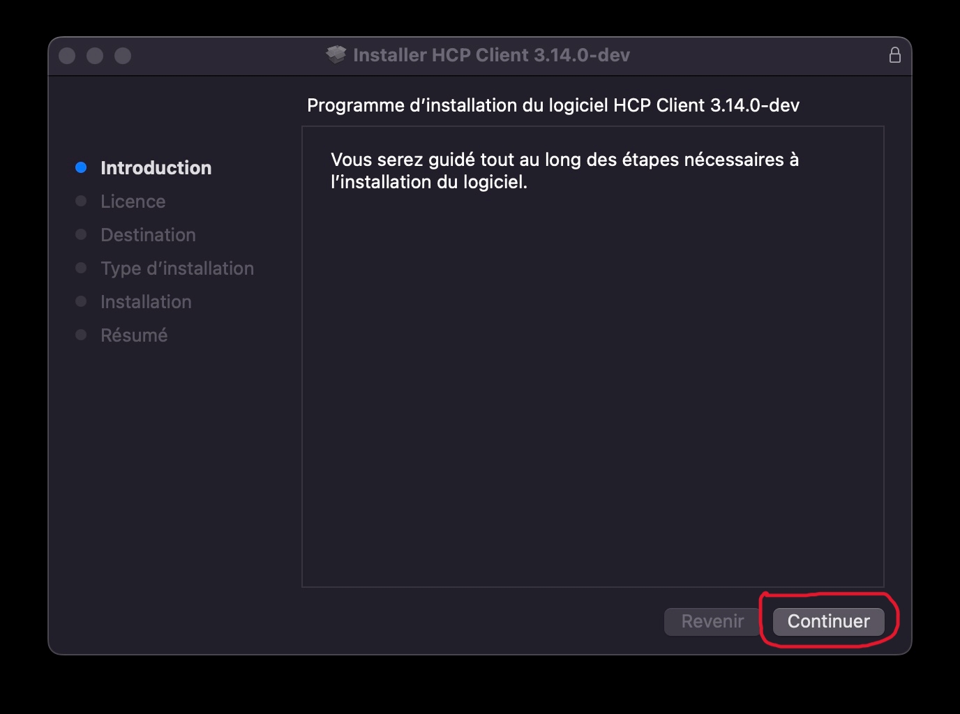Viewport: 960px width, 714px height.
Task: Click the Continuer button
Action: pos(828,621)
